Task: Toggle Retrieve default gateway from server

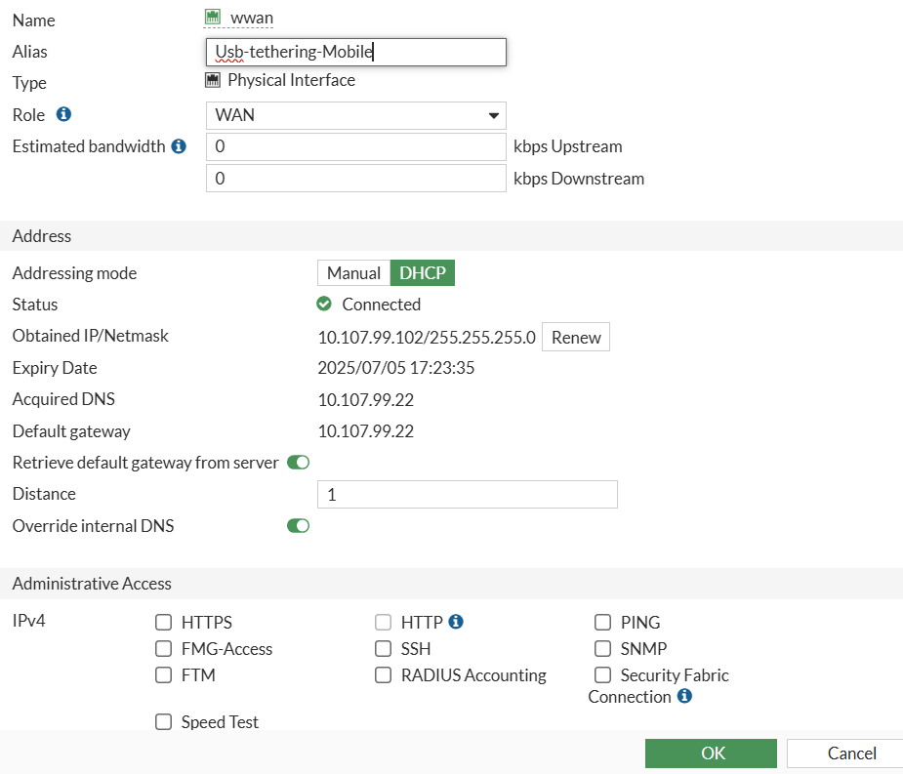Action: pos(298,463)
